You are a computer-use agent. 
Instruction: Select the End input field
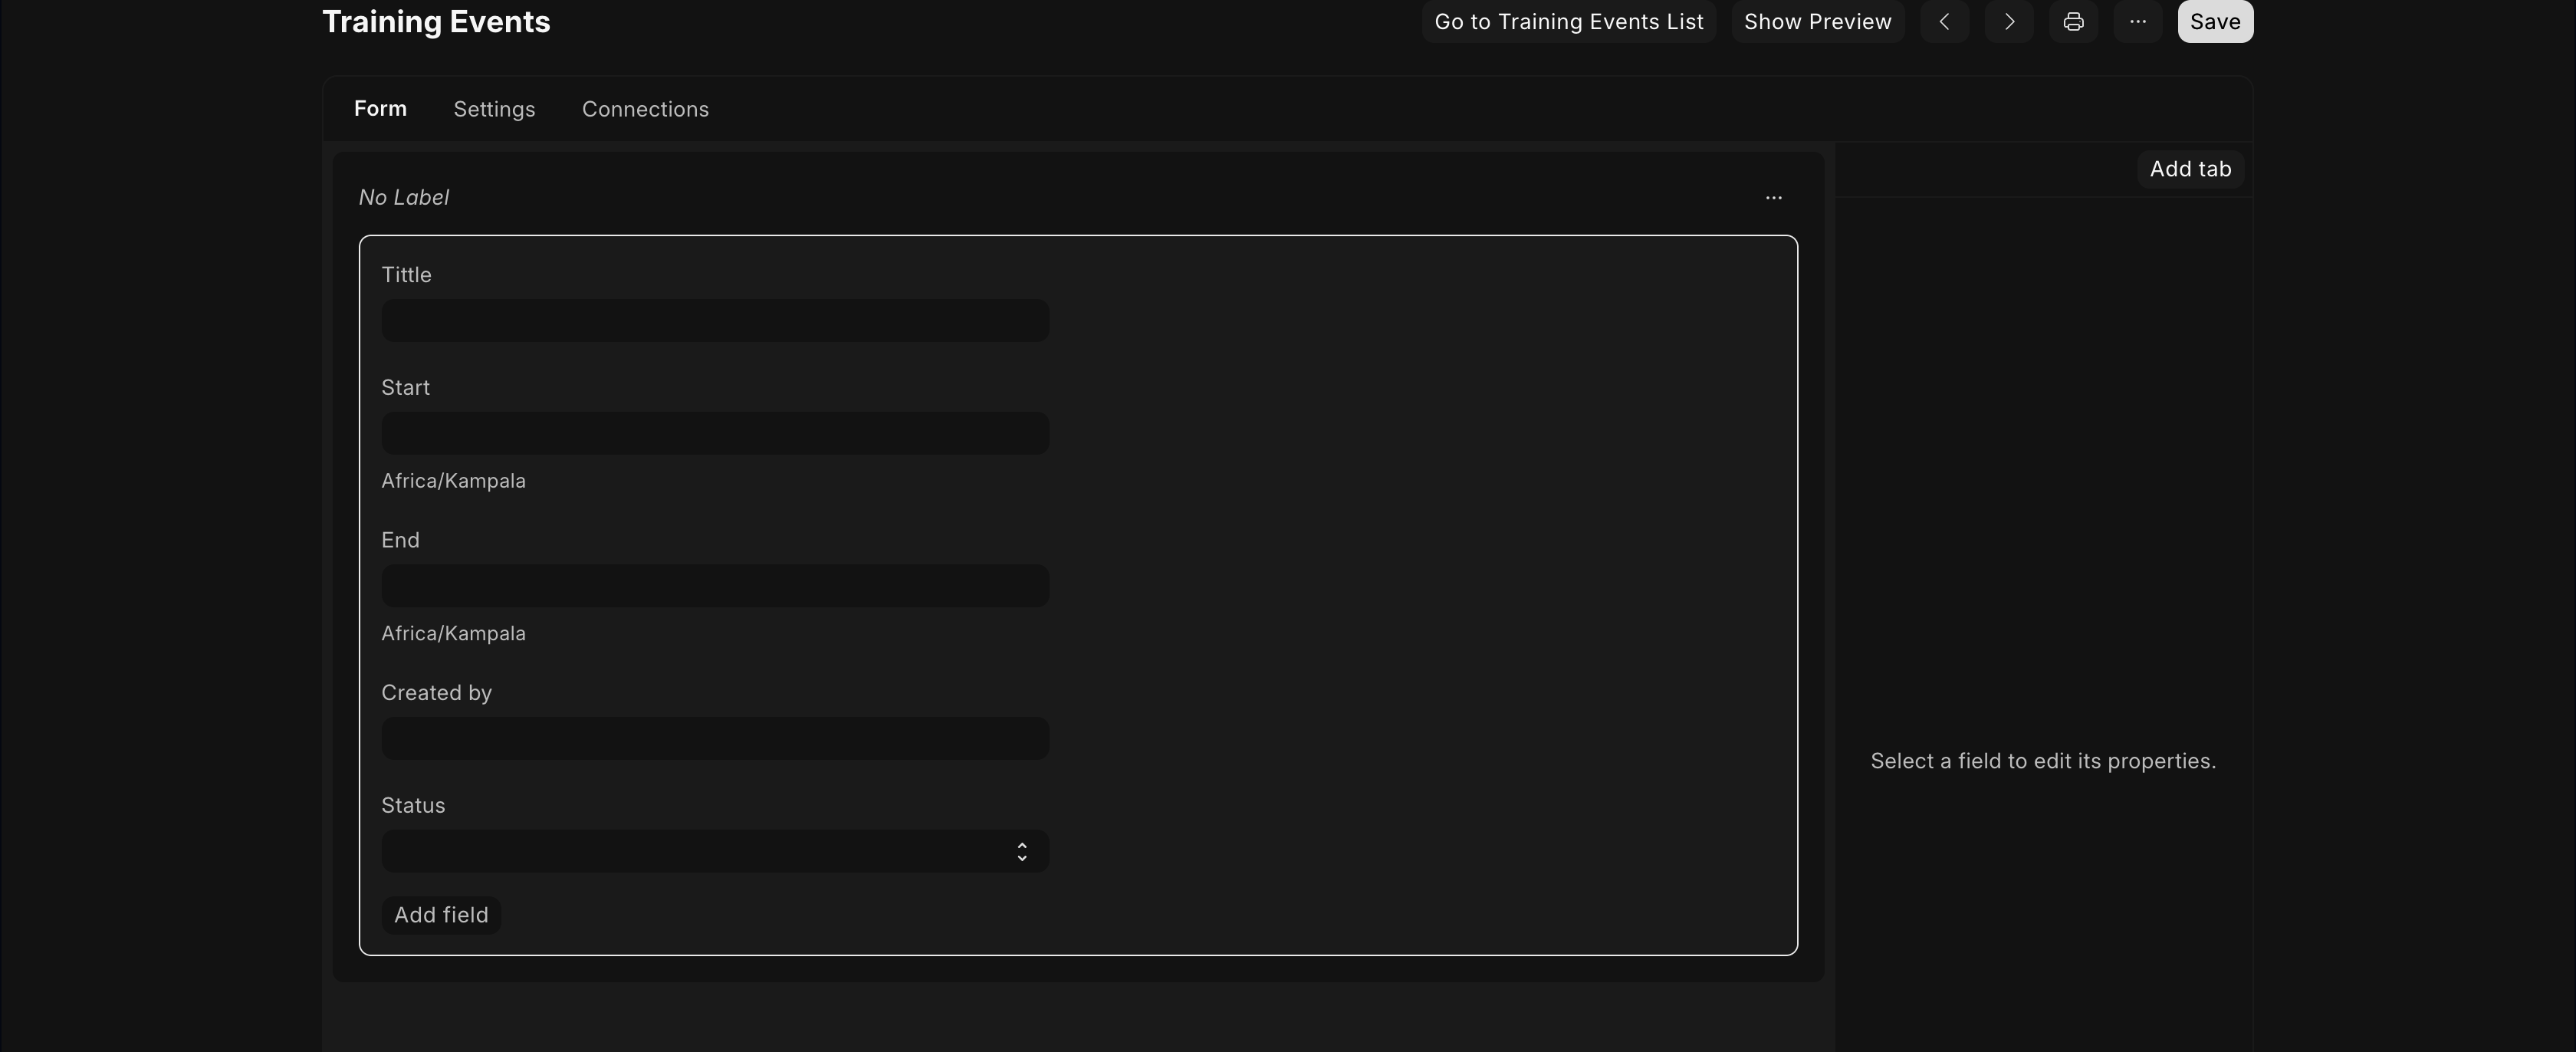coord(715,586)
